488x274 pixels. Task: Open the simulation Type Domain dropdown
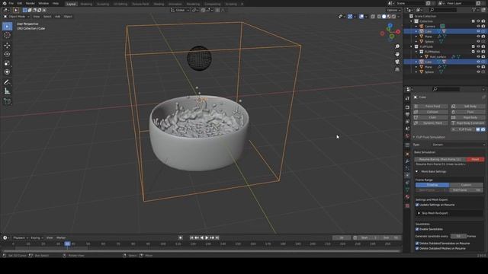coord(457,145)
